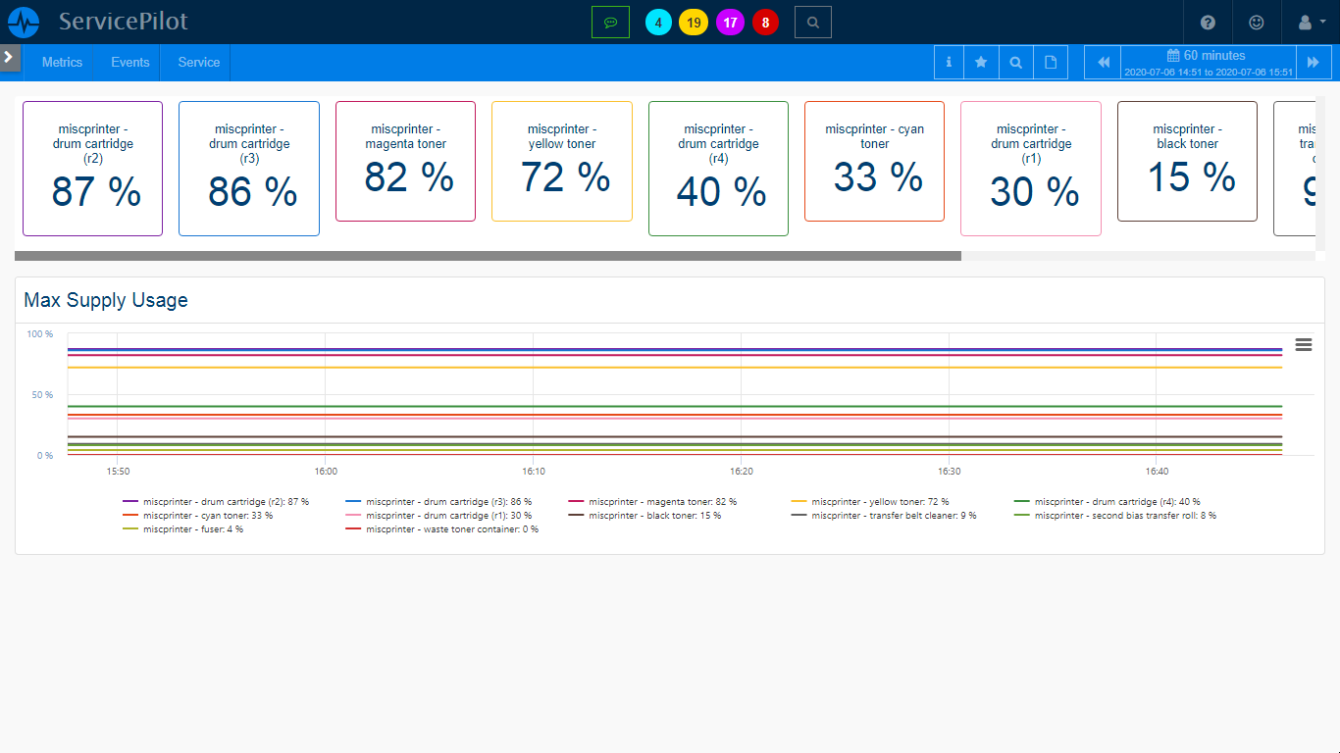Open the user account dropdown

pos(1311,22)
